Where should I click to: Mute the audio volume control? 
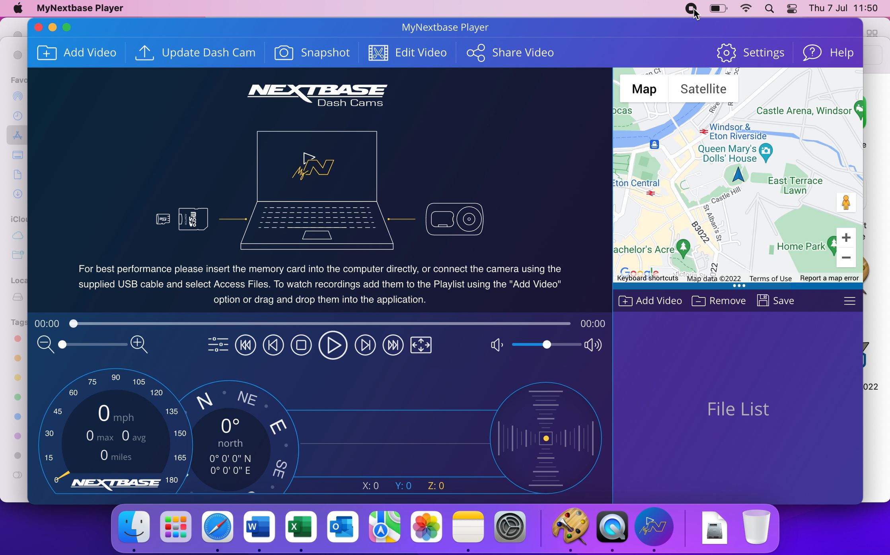[x=499, y=345]
